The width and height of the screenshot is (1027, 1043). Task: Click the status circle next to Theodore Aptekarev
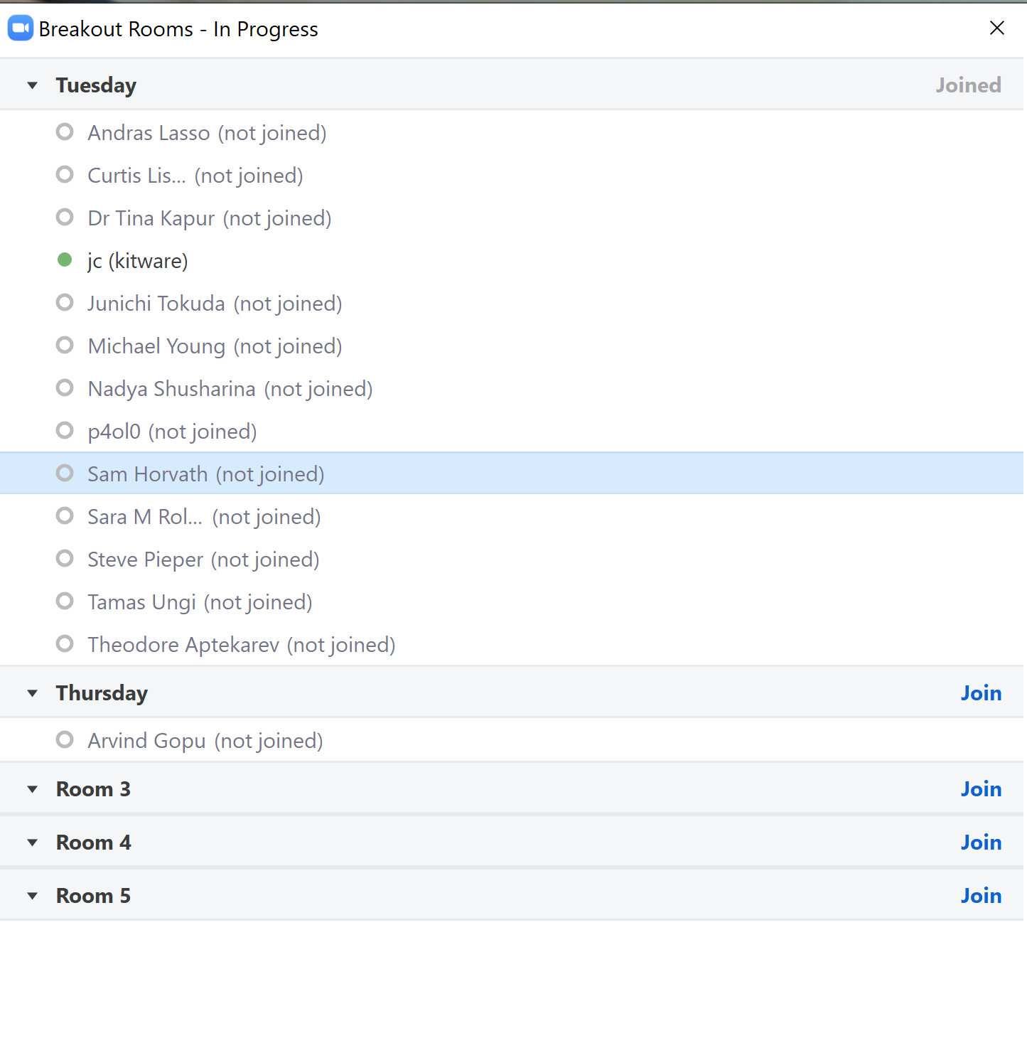(65, 644)
